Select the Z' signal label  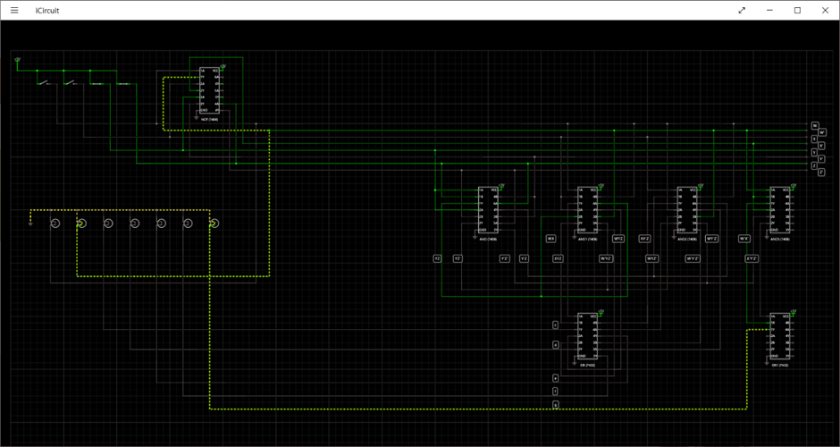(x=822, y=172)
